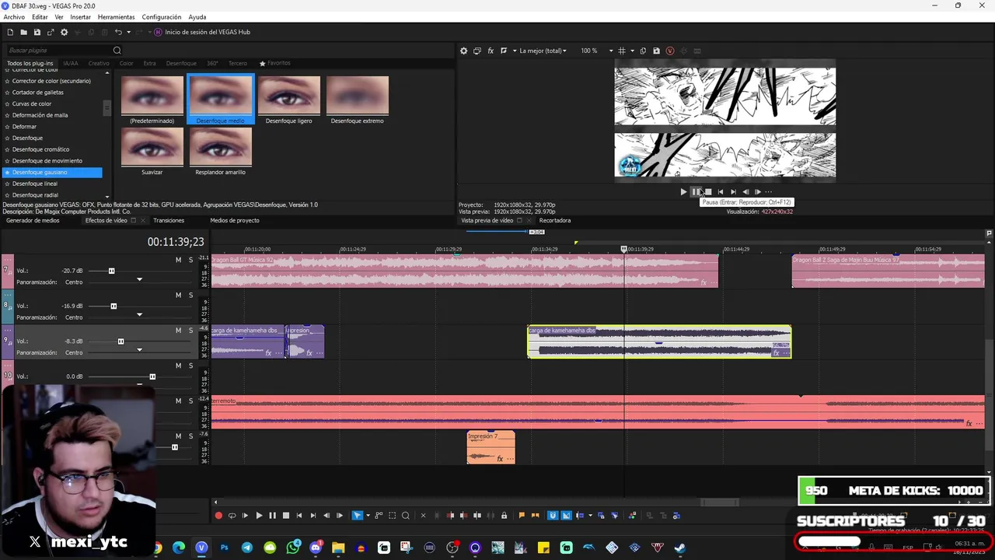Open the overlays grid dropdown arrow
The width and height of the screenshot is (995, 560).
pos(632,51)
